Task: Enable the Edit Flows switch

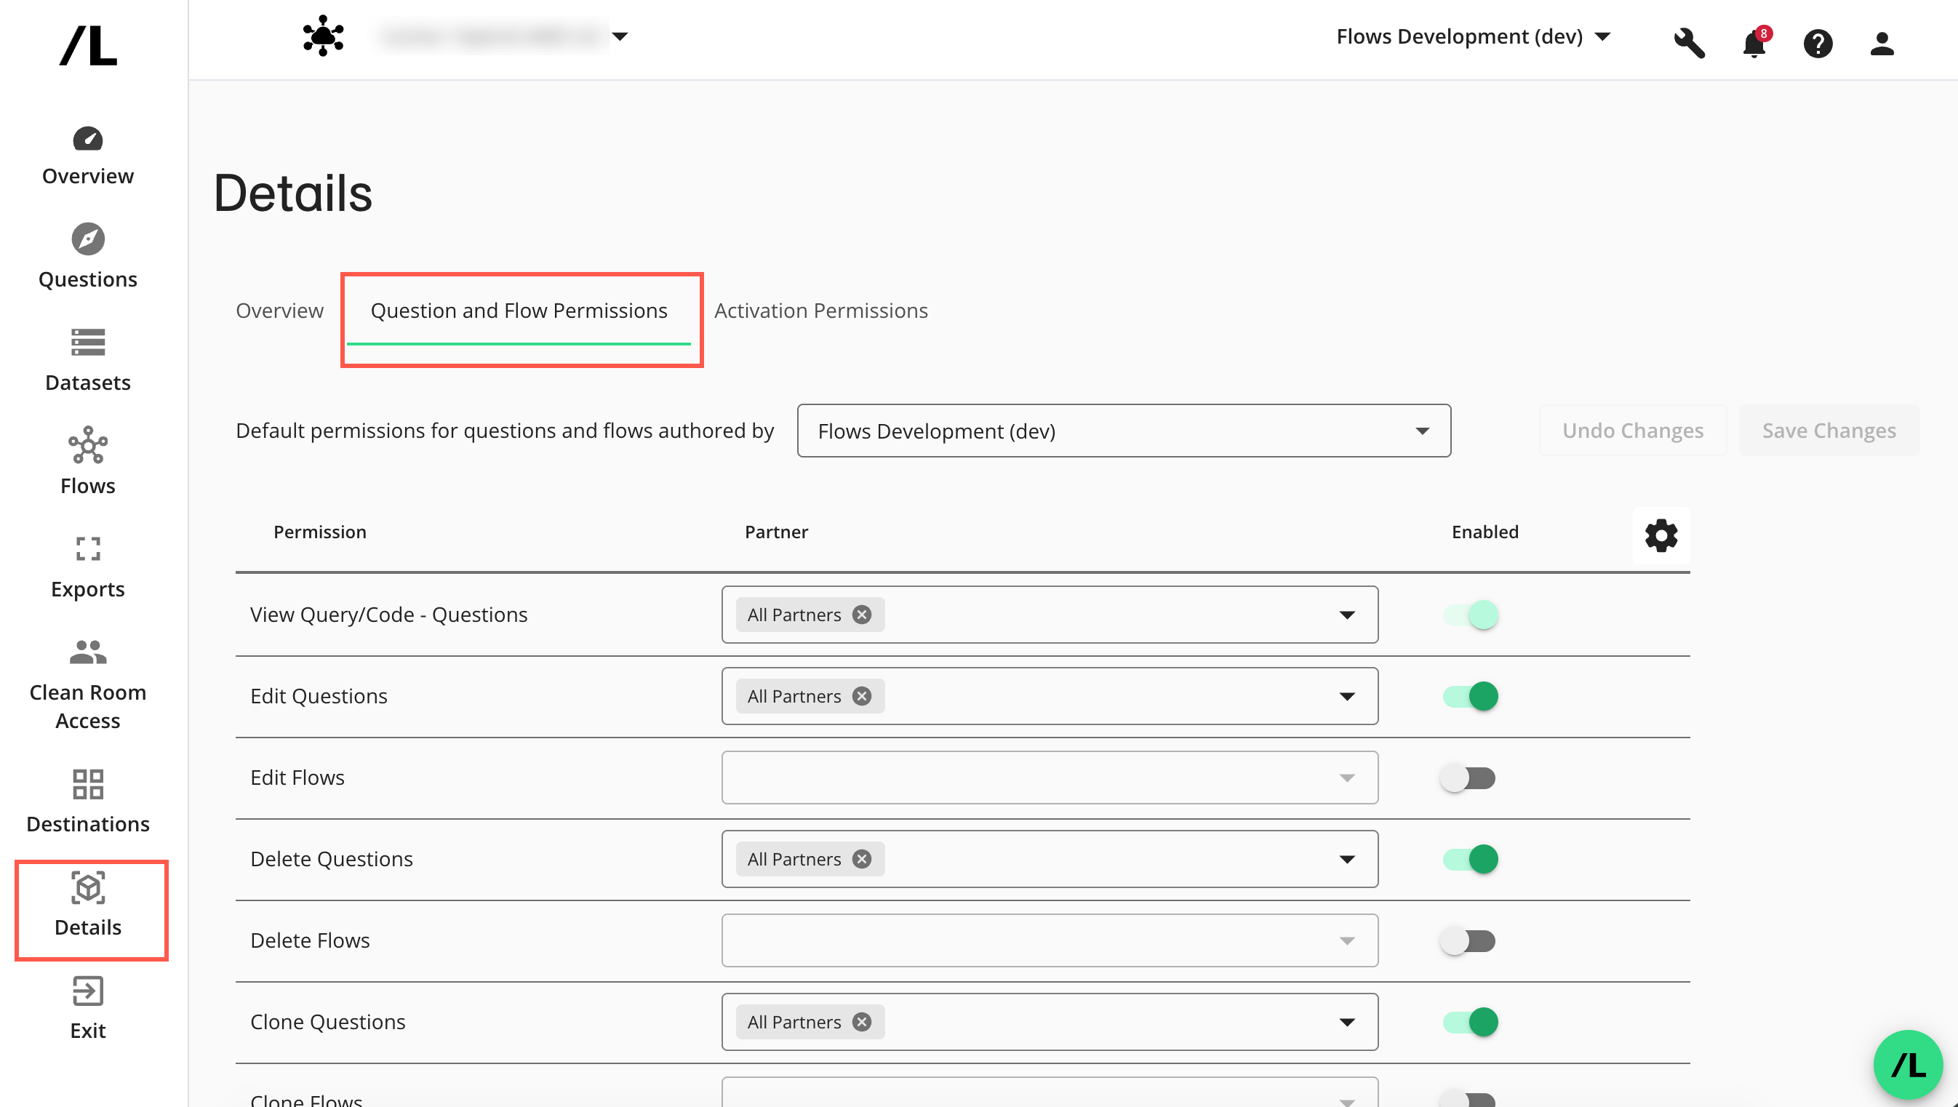Action: tap(1468, 778)
